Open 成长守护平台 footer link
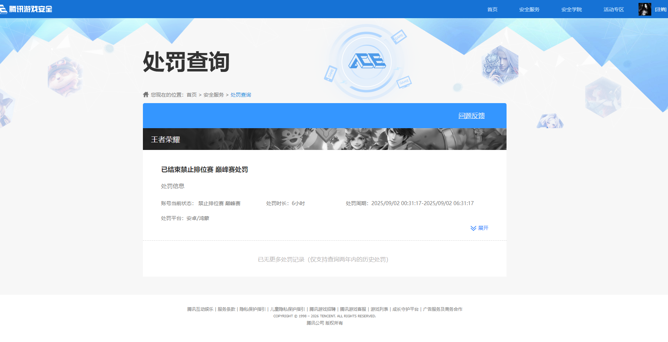668x342 pixels. [x=405, y=309]
